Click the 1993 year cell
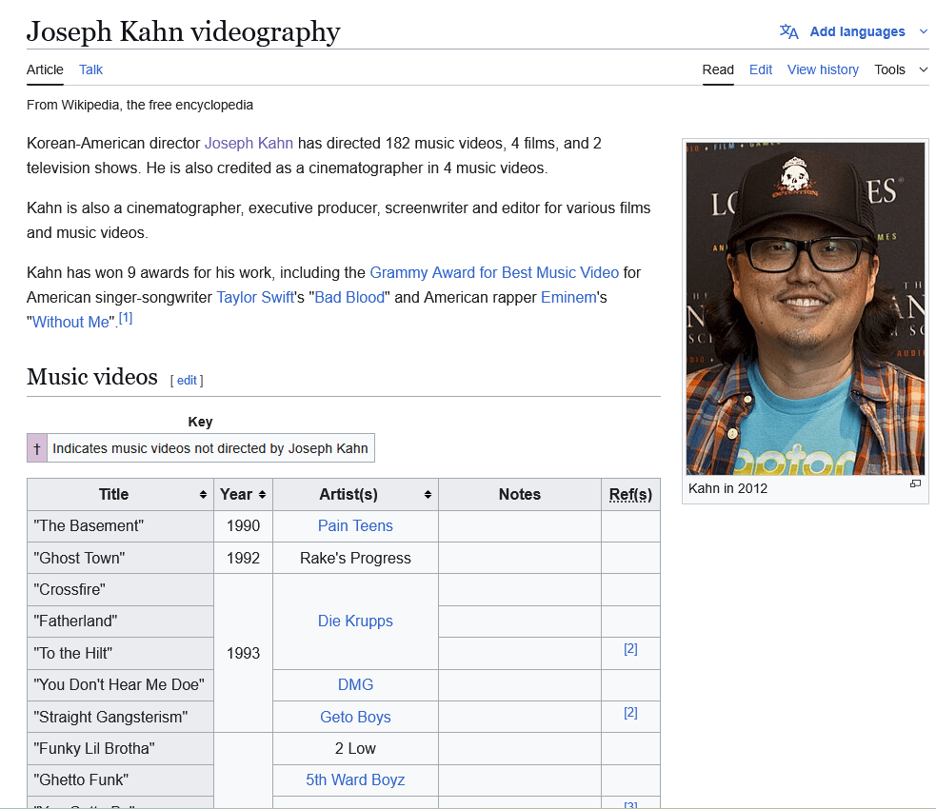 click(243, 653)
